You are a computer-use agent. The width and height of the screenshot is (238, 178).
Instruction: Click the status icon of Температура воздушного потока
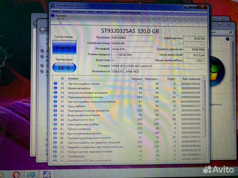[56, 138]
